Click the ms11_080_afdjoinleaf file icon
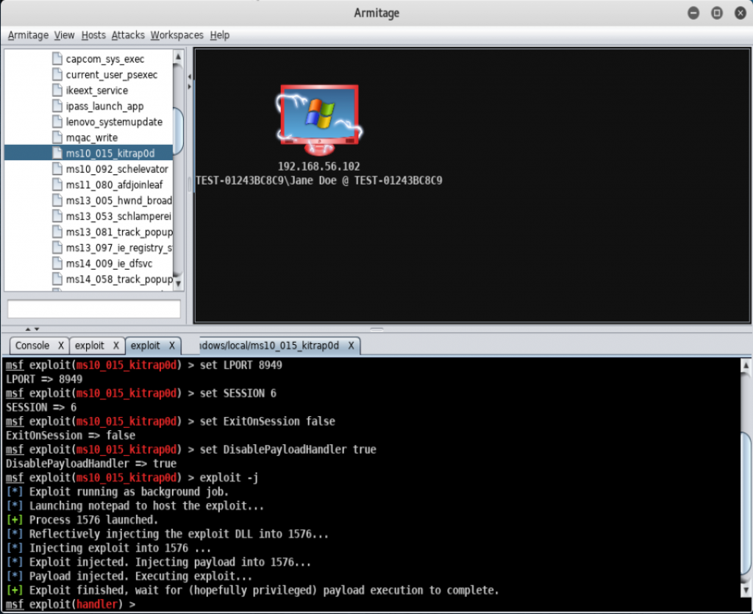The image size is (753, 614). point(57,185)
